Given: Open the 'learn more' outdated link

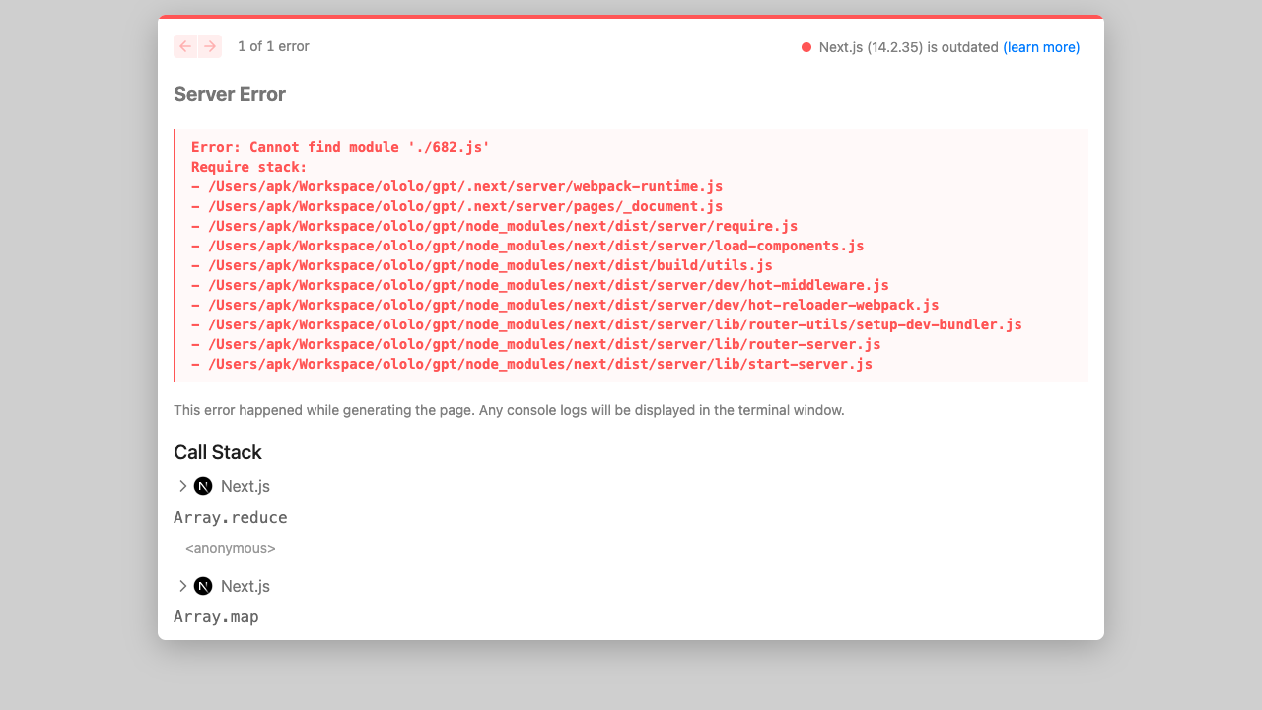Looking at the screenshot, I should [x=1041, y=47].
